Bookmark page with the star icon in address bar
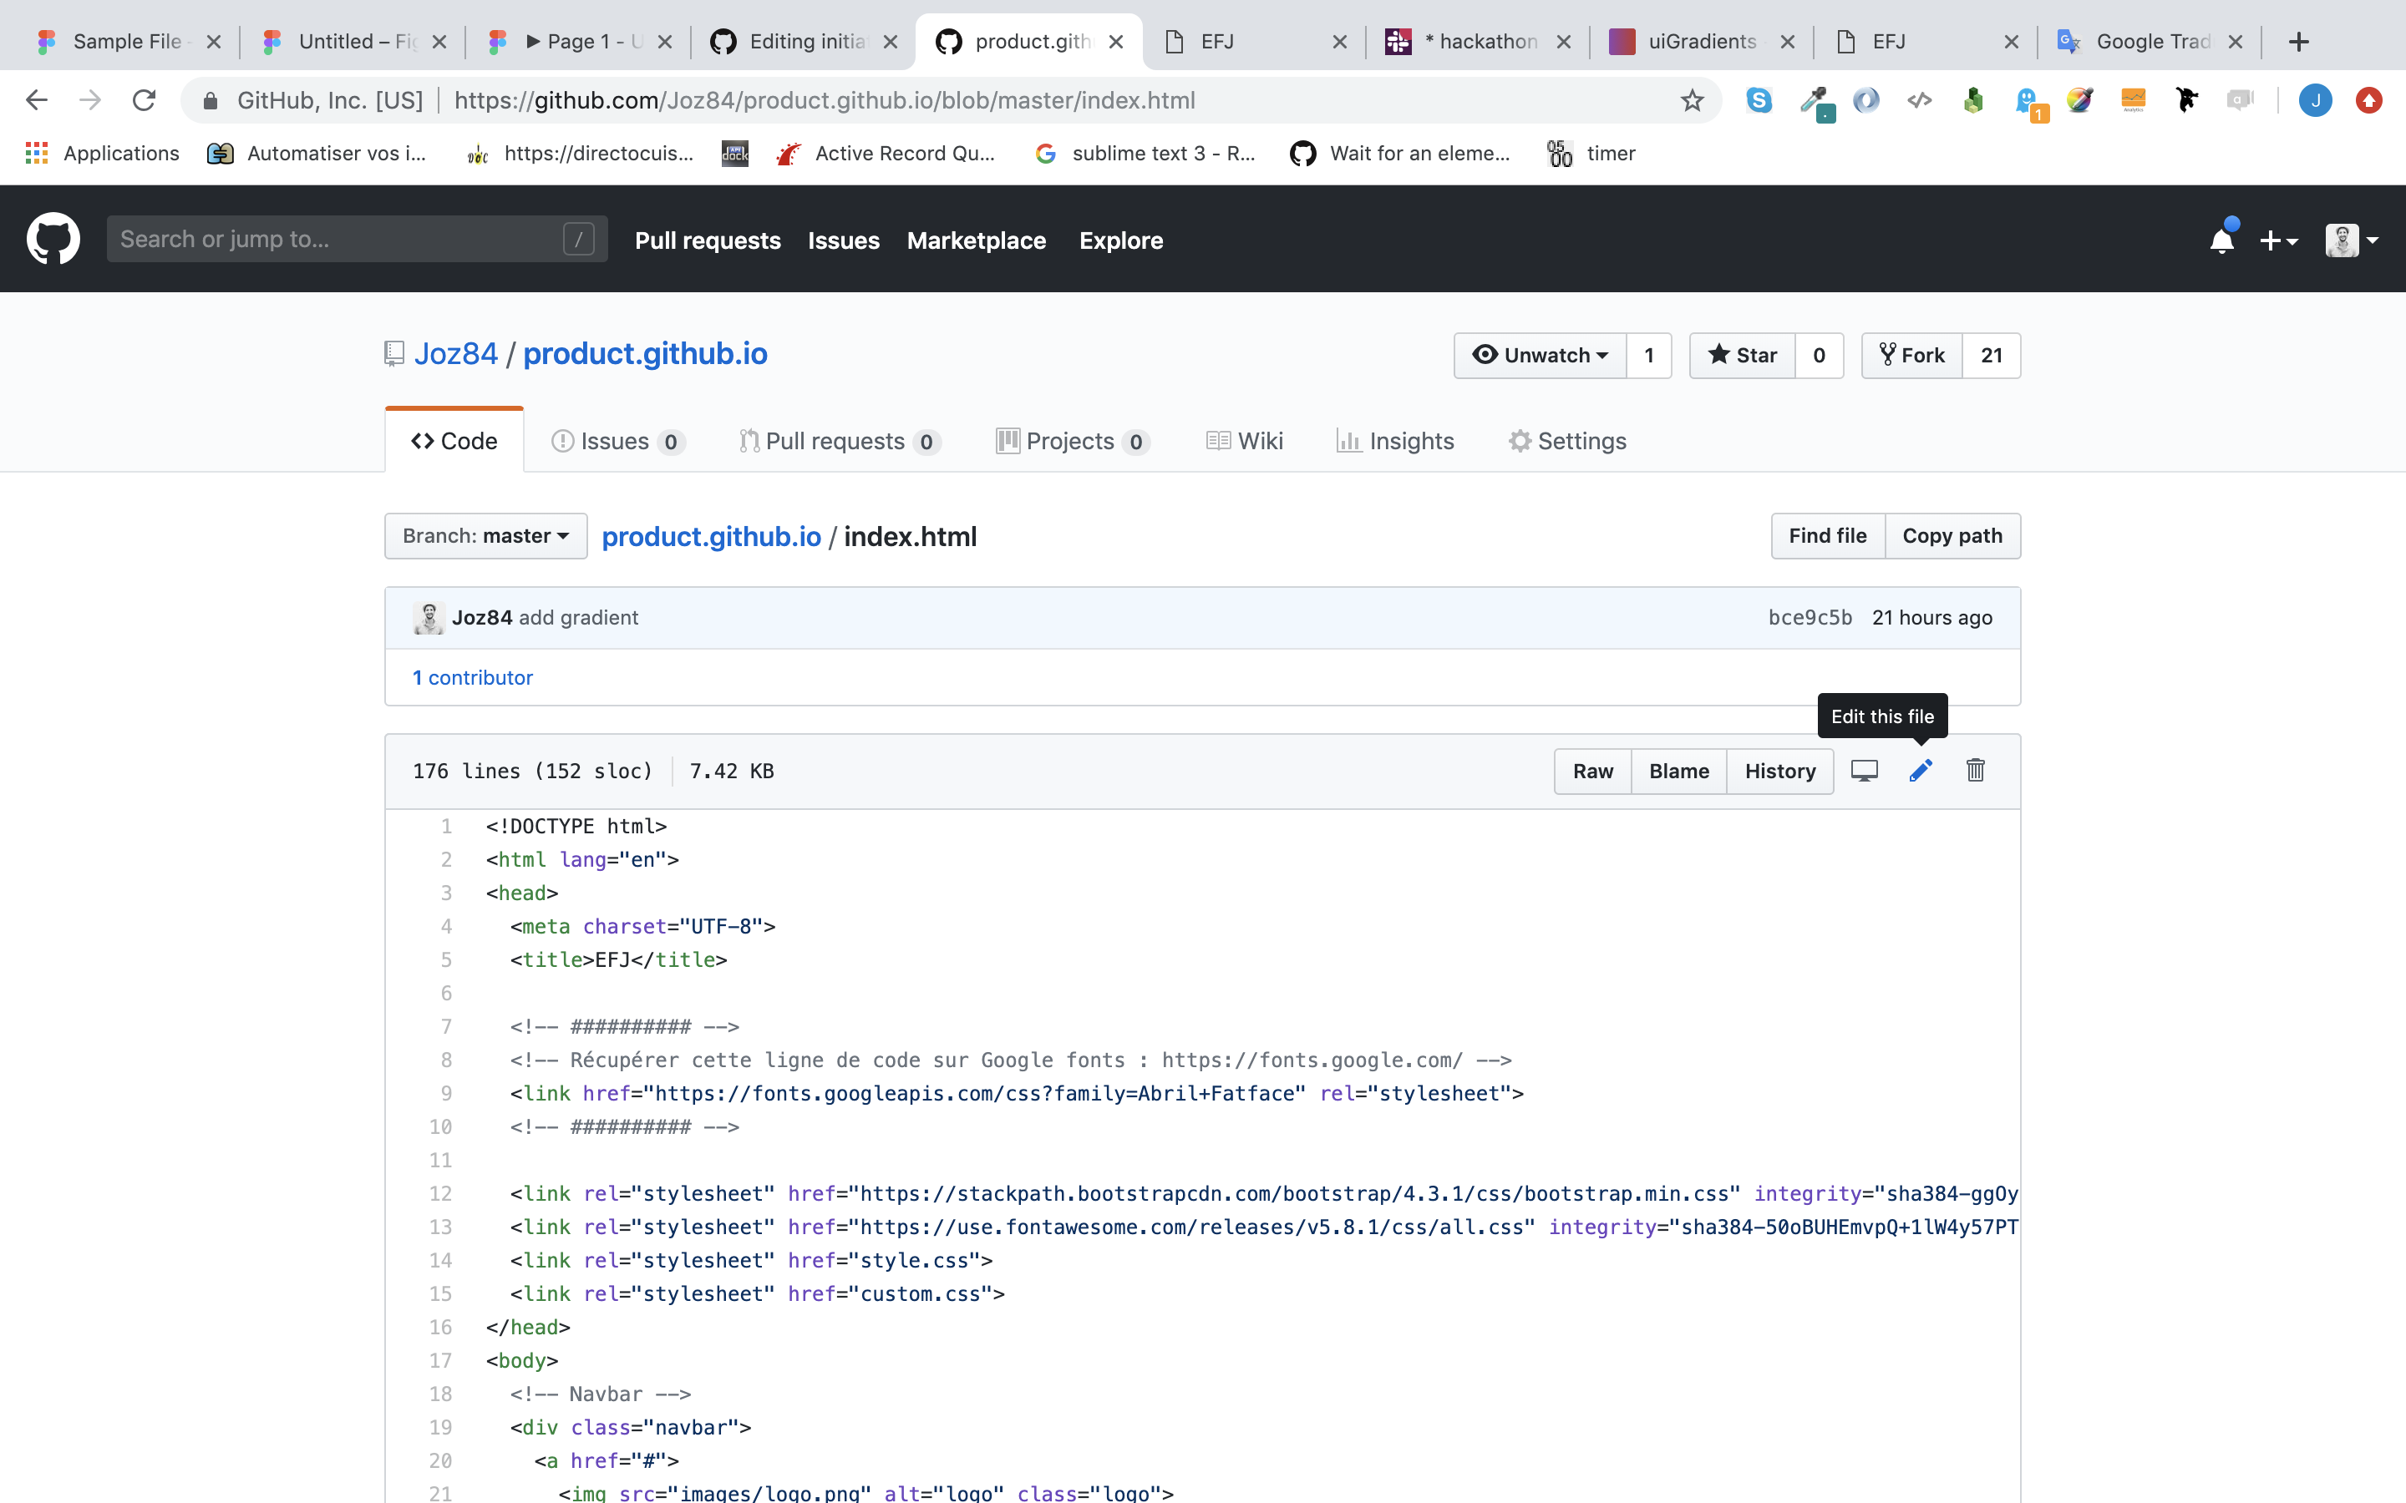The height and width of the screenshot is (1503, 2406). click(1693, 100)
